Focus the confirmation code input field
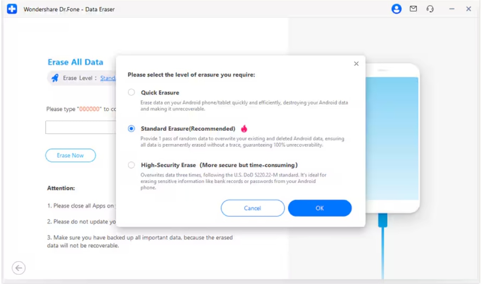The width and height of the screenshot is (483, 284). [x=80, y=127]
